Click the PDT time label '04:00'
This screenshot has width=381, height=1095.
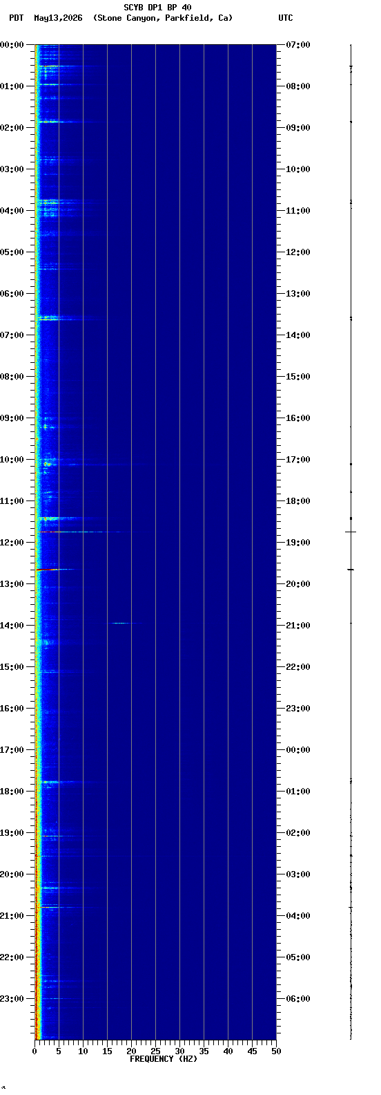pos(12,211)
